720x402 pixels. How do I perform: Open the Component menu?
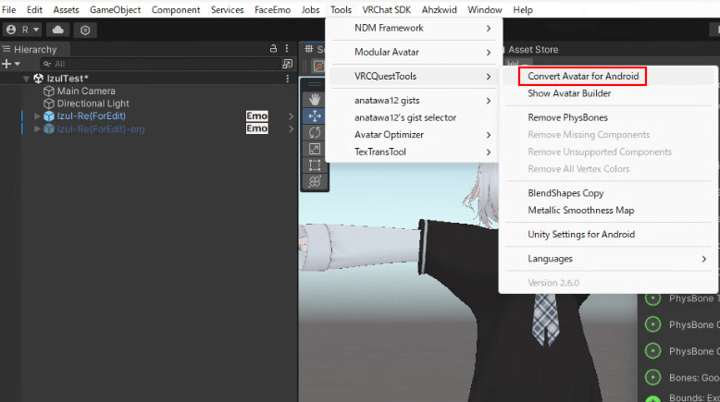176,9
